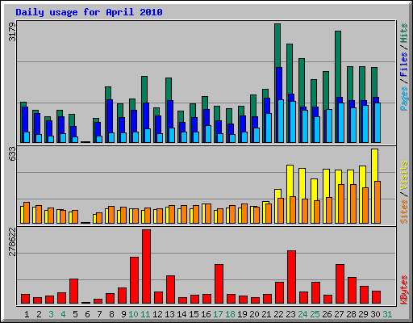
Task: Click the 633 axis maximum label
Action: click(x=12, y=154)
